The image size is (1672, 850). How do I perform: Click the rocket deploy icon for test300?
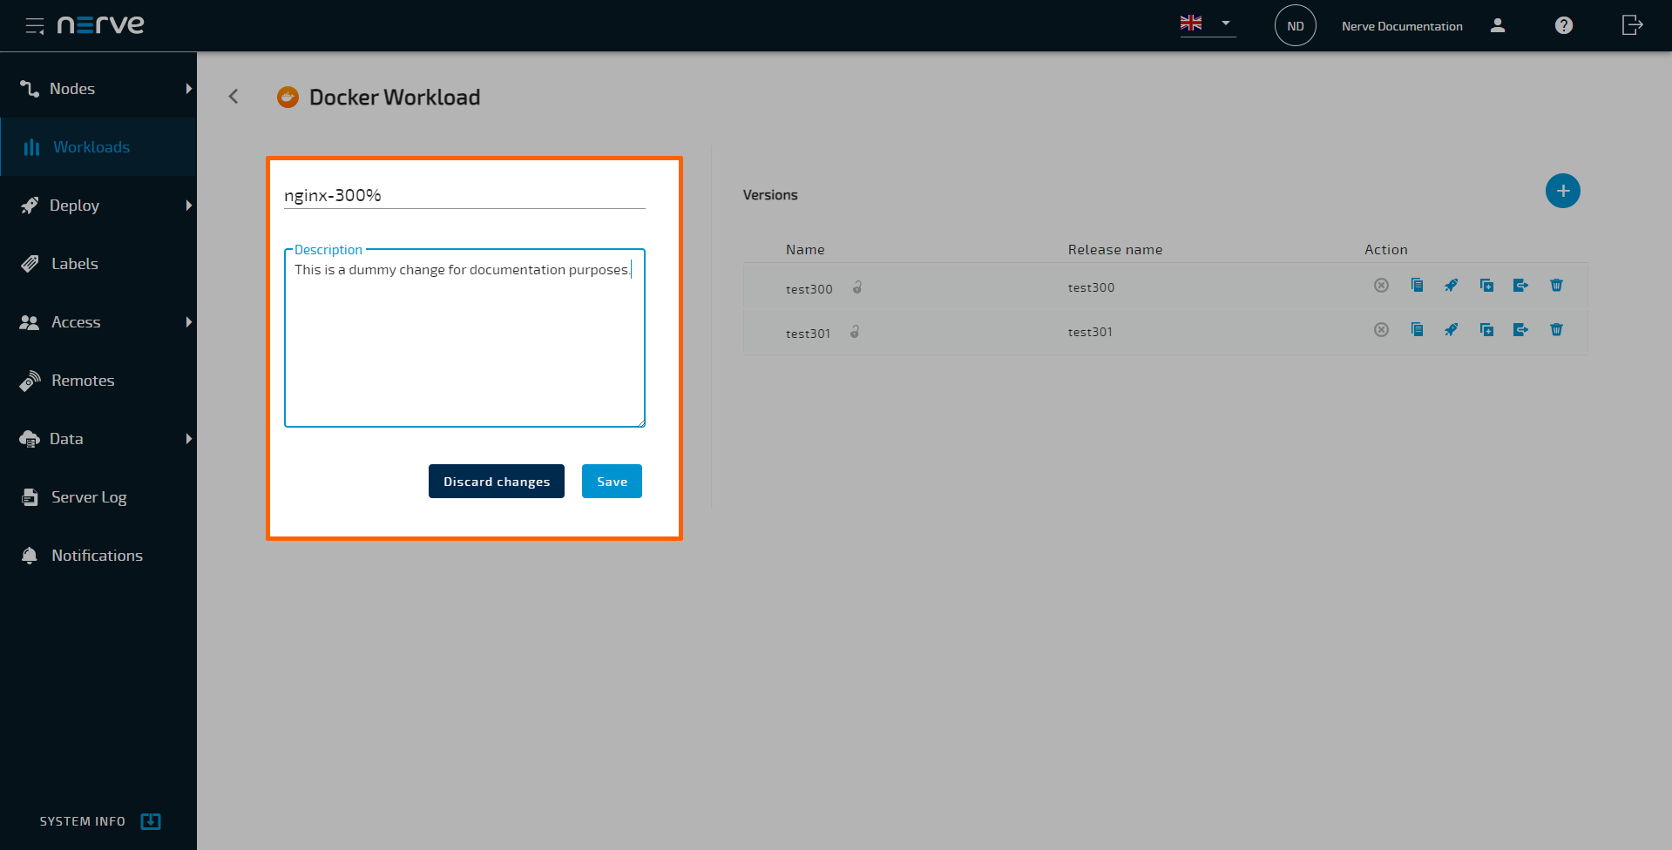click(1451, 286)
